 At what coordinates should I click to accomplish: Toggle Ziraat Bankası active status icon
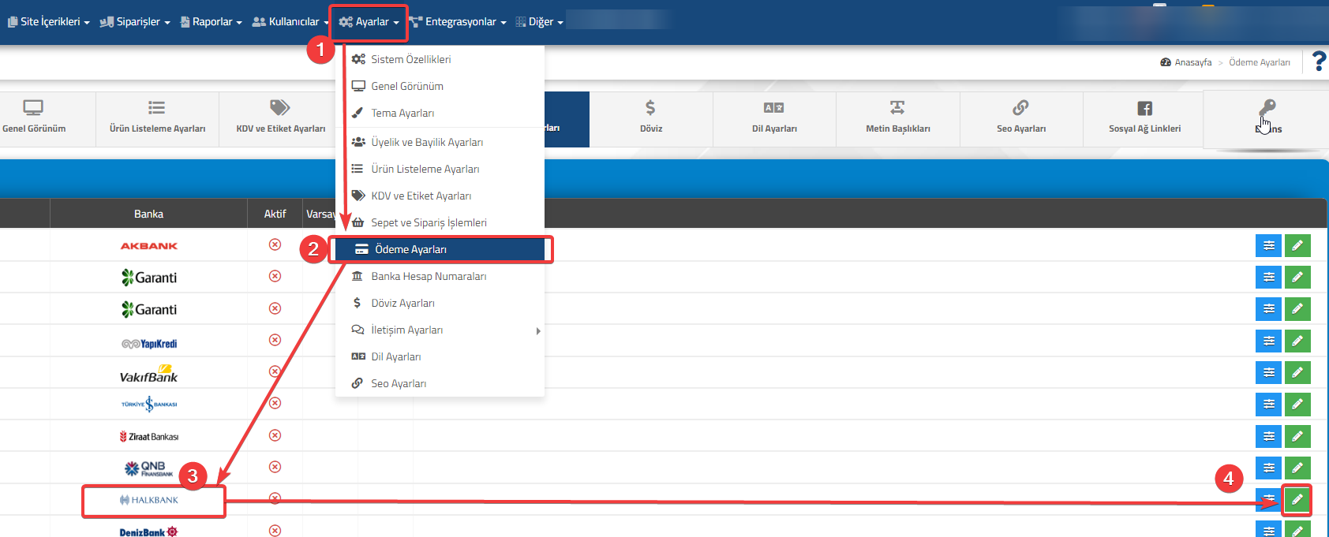275,435
